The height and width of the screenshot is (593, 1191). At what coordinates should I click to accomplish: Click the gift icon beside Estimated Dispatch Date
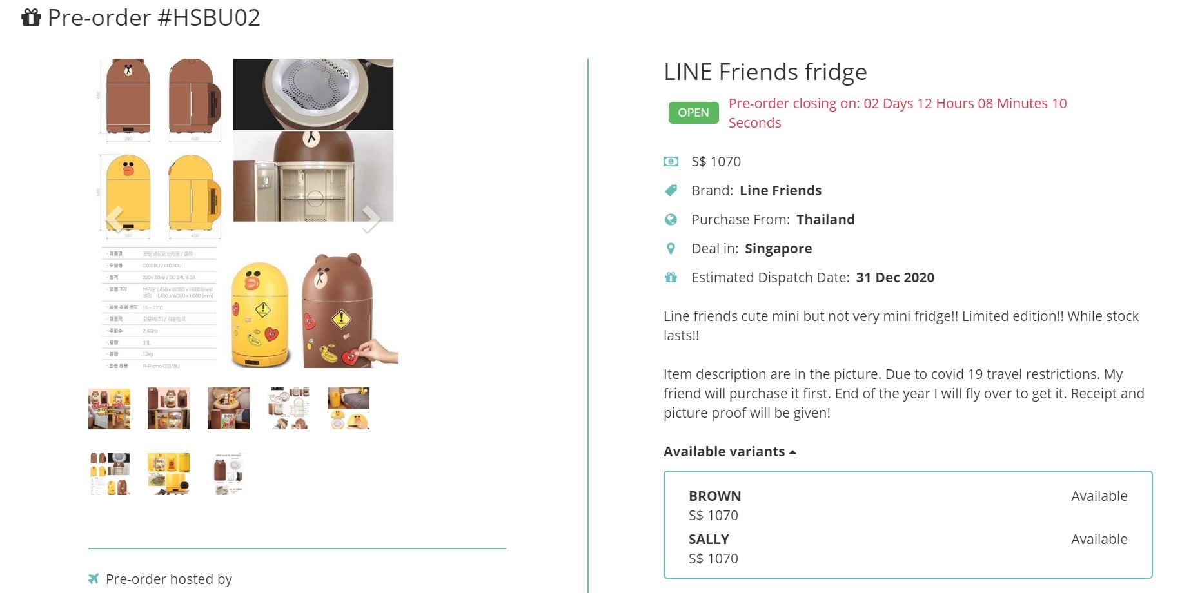671,277
